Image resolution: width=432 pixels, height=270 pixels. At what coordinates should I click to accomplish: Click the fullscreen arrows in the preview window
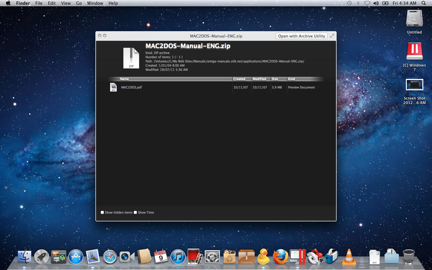coord(332,36)
